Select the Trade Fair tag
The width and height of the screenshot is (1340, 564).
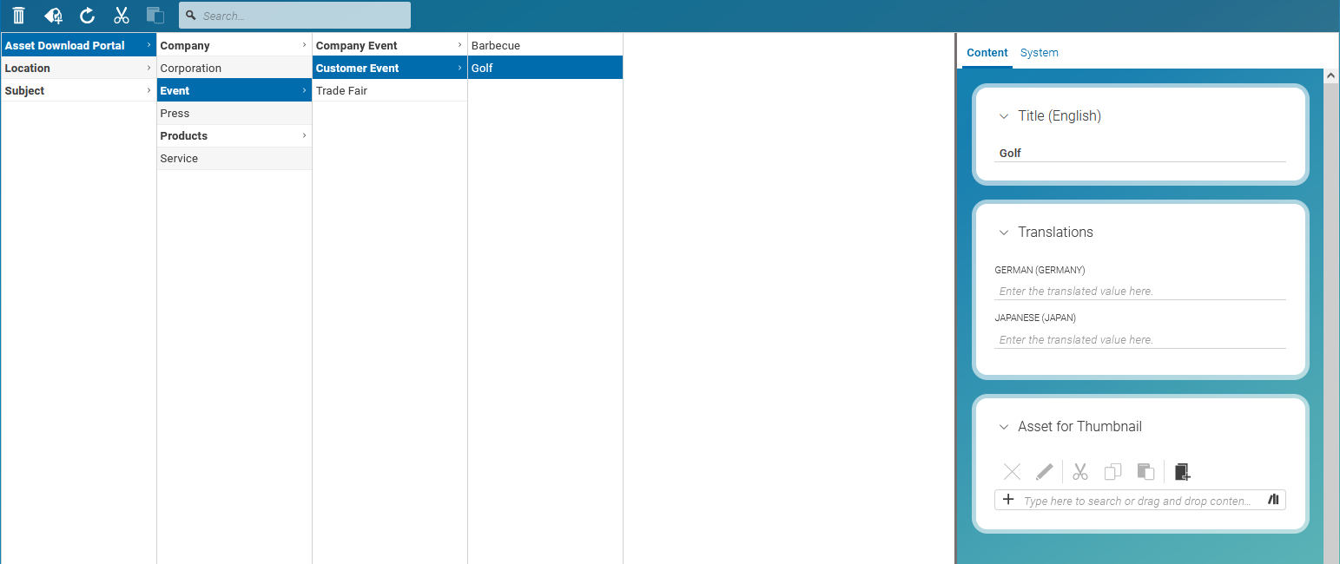[341, 90]
